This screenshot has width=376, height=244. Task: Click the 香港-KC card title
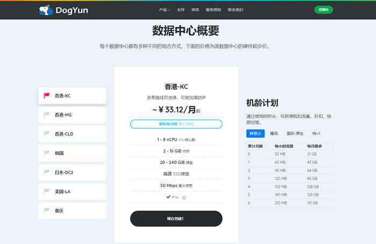(x=176, y=87)
